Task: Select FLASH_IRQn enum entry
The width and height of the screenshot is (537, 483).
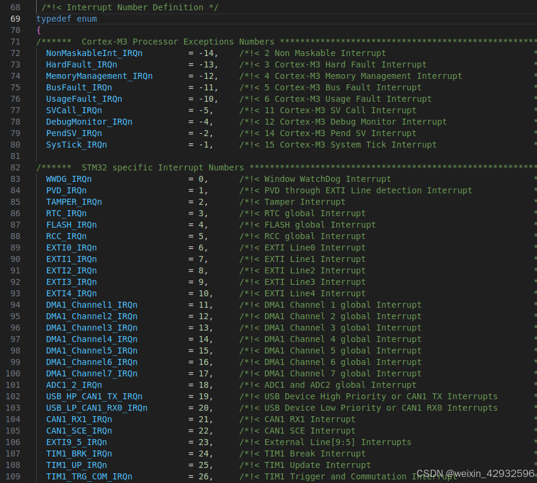Action: pos(72,225)
